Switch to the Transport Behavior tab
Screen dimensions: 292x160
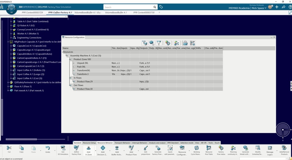point(122,143)
